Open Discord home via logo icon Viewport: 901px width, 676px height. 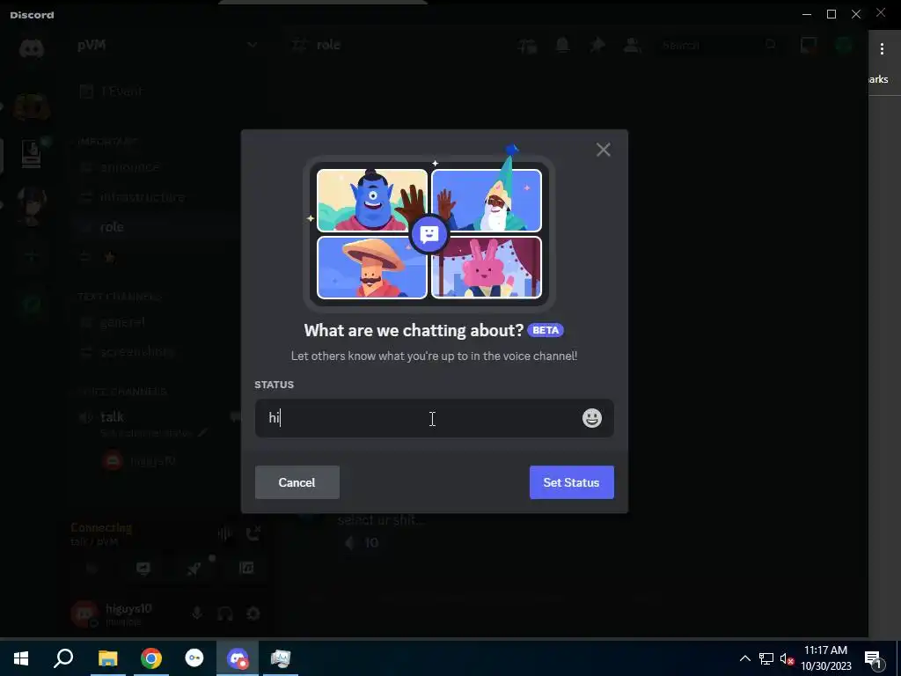(32, 48)
